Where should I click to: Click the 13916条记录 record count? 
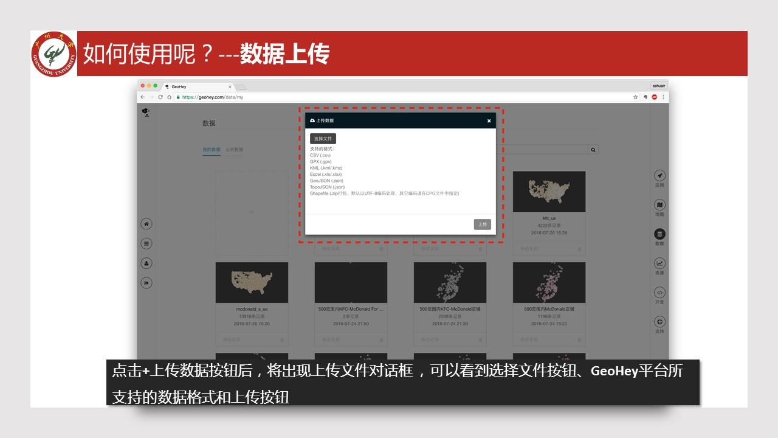252,316
